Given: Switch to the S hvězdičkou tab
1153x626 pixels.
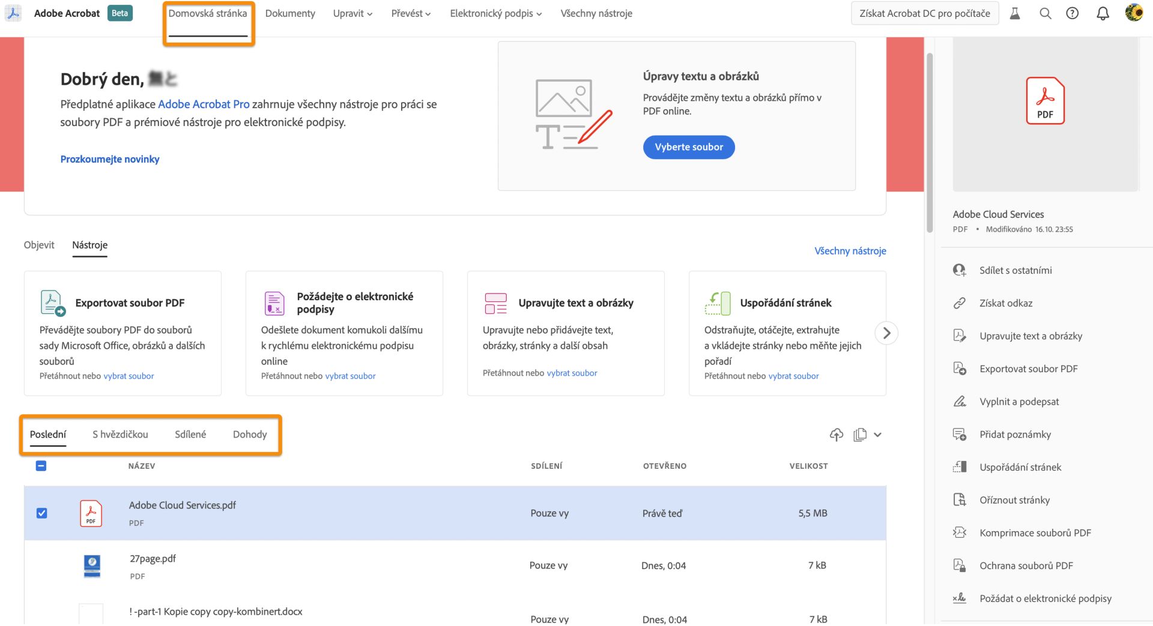Looking at the screenshot, I should 120,435.
